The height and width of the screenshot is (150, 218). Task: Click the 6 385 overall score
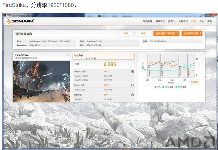[110, 64]
